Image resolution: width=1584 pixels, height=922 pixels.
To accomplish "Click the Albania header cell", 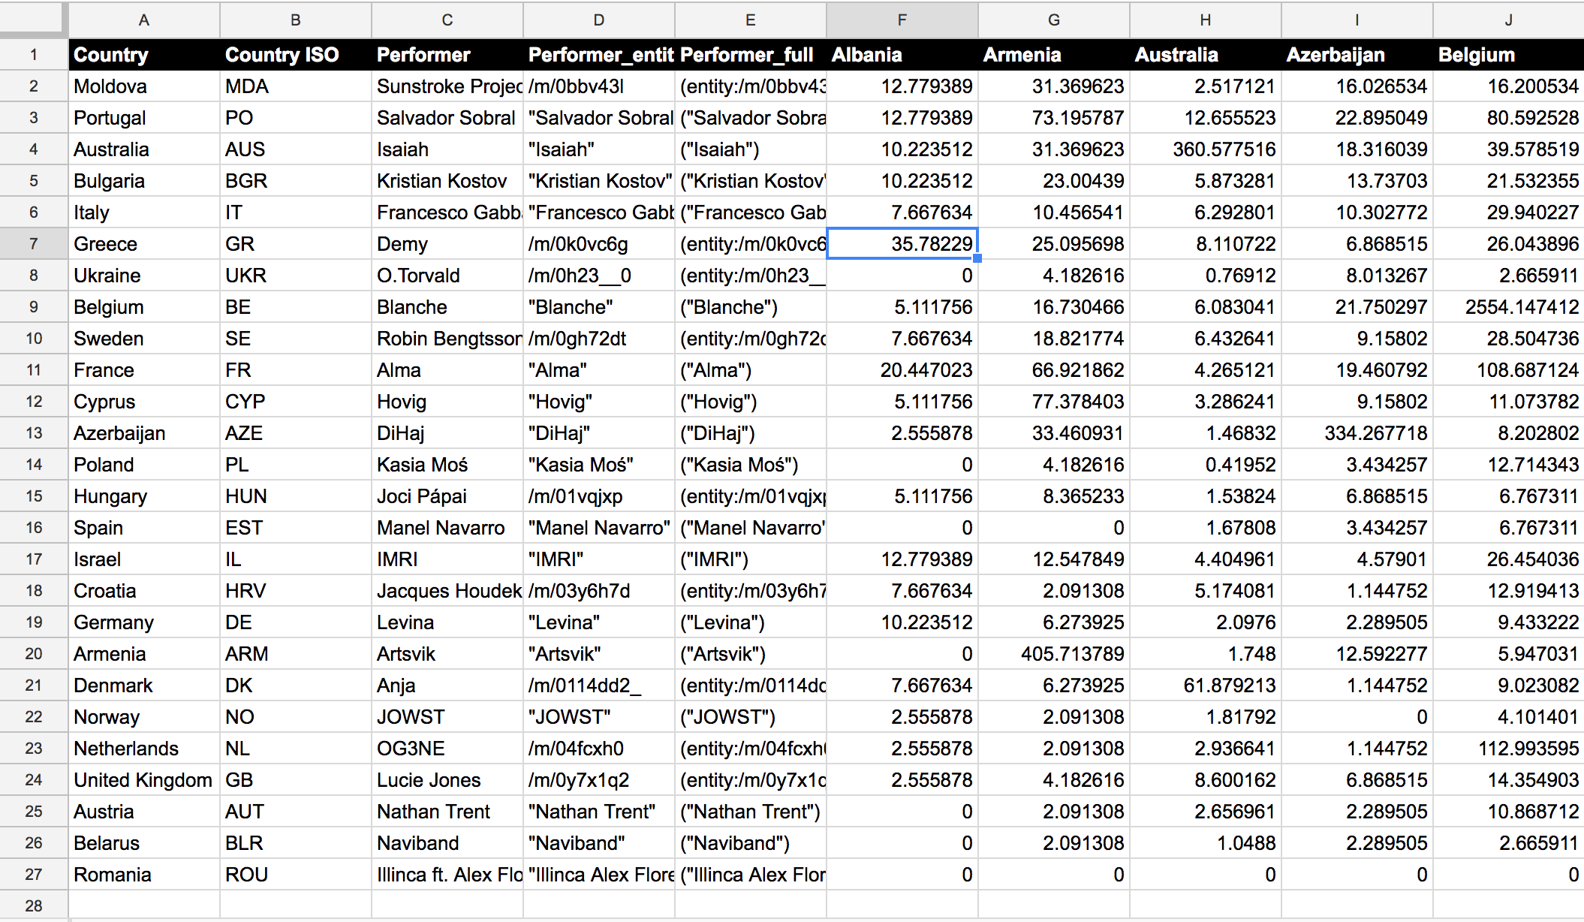I will tap(902, 55).
